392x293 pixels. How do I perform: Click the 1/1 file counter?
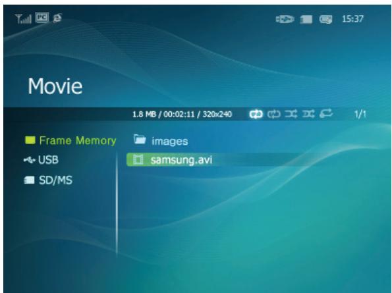[x=360, y=114]
